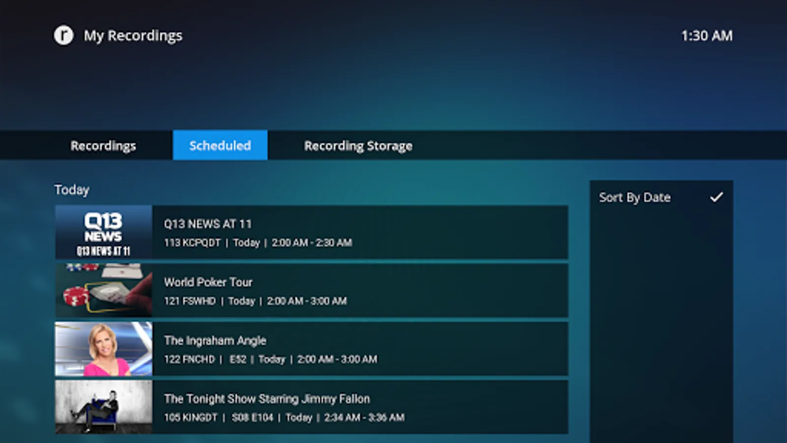The width and height of the screenshot is (787, 443).
Task: Click the 122 FNCHD schedule details line
Action: pos(271,359)
